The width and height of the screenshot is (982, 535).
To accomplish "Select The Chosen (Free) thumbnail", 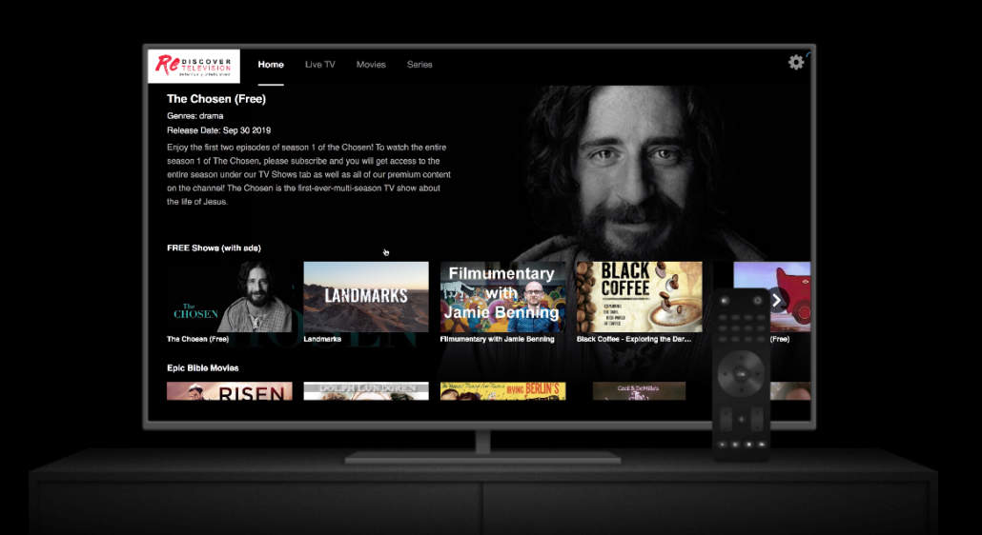I will 229,297.
